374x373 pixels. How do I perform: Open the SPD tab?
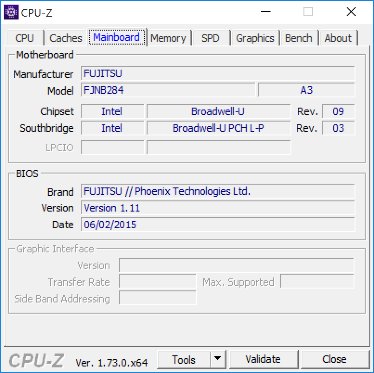[210, 38]
